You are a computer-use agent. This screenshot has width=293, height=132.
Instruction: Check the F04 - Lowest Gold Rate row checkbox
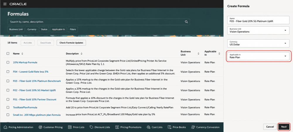8,72
